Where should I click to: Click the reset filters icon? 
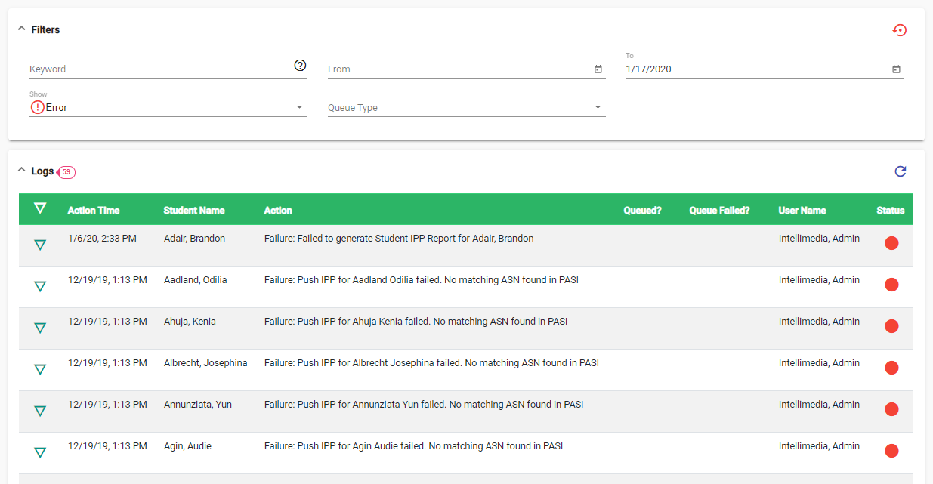pyautogui.click(x=899, y=30)
